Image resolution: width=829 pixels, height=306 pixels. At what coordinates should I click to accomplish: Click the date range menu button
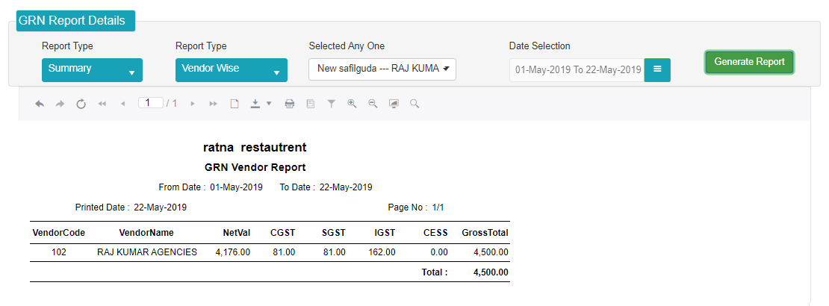[657, 69]
